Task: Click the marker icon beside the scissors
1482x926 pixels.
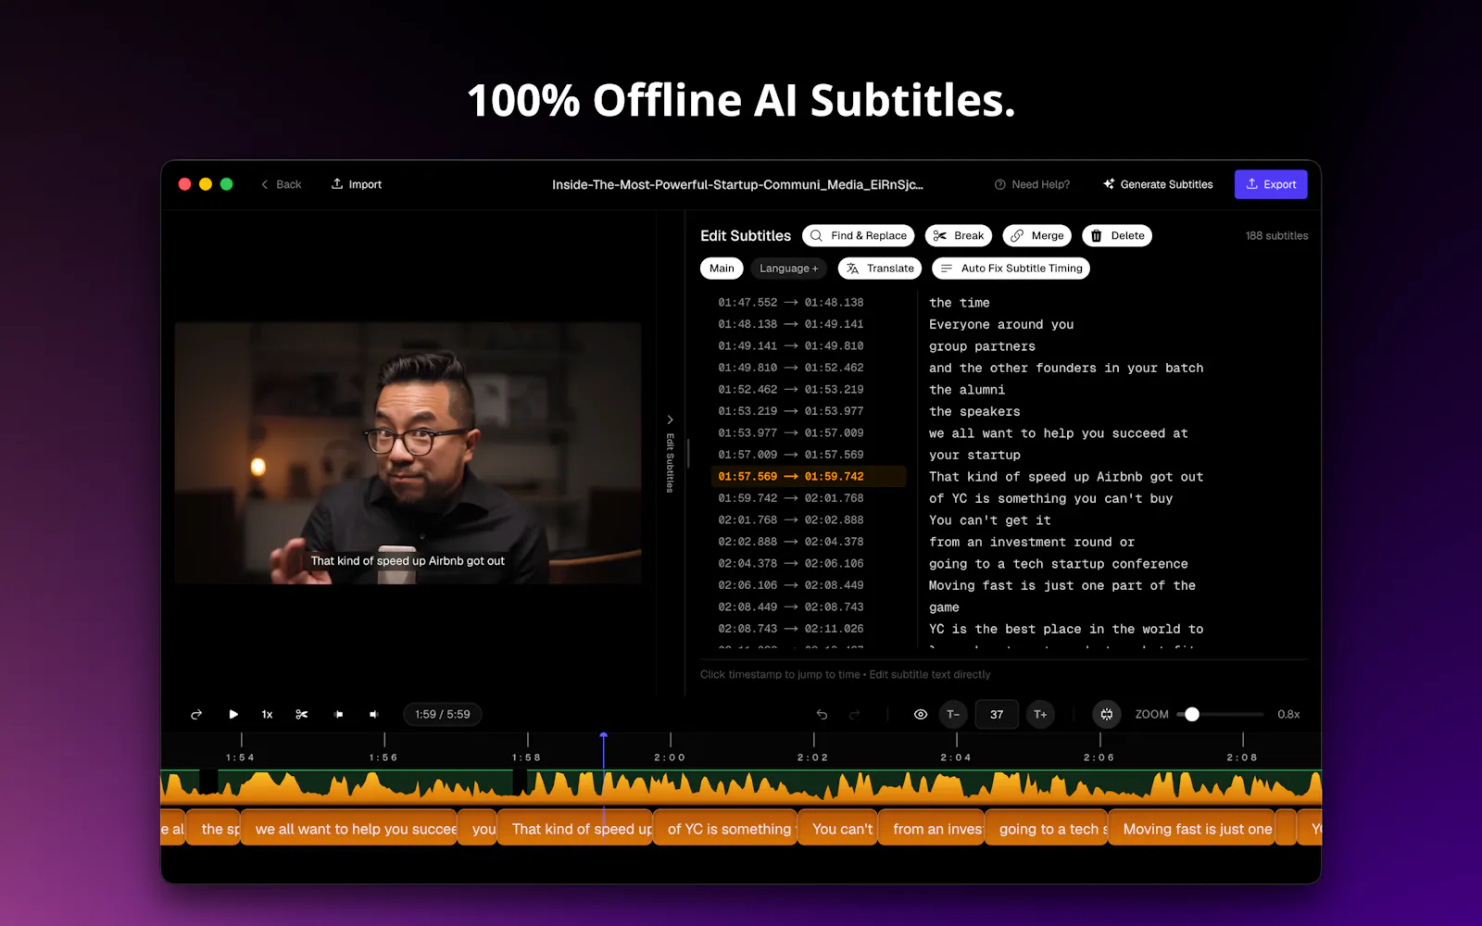Action: pos(339,714)
